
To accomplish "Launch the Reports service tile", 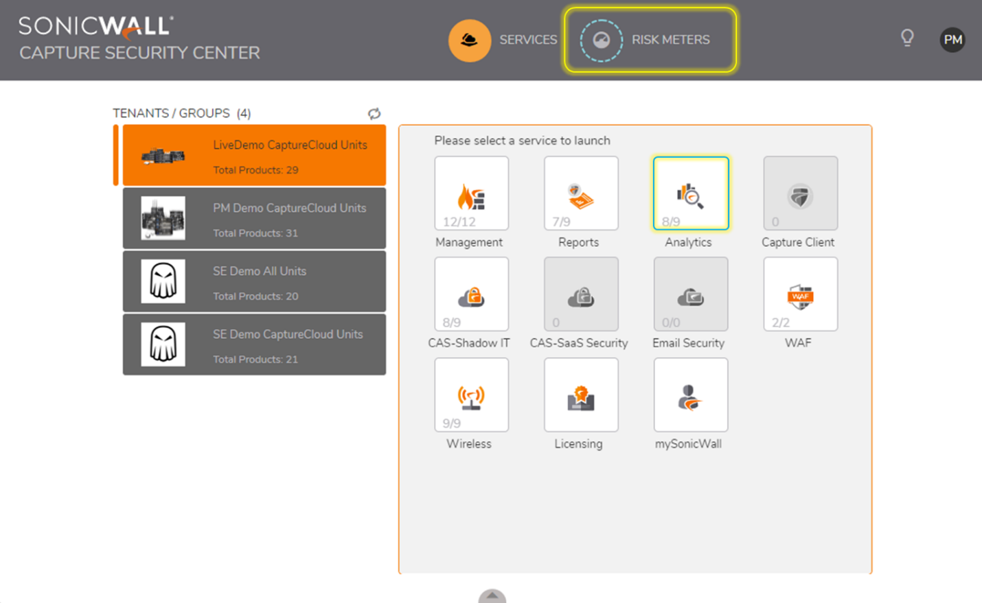I will click(581, 193).
